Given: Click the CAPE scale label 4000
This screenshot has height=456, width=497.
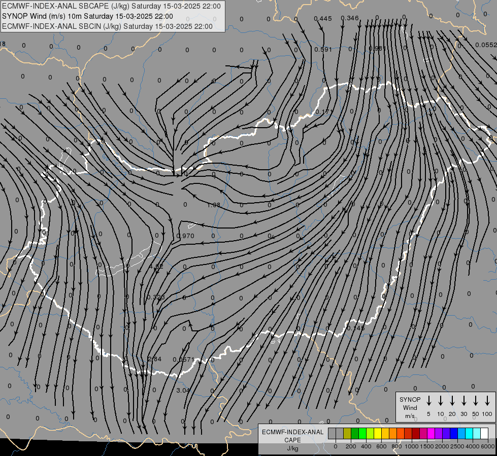Looking at the screenshot, I should (x=473, y=446).
